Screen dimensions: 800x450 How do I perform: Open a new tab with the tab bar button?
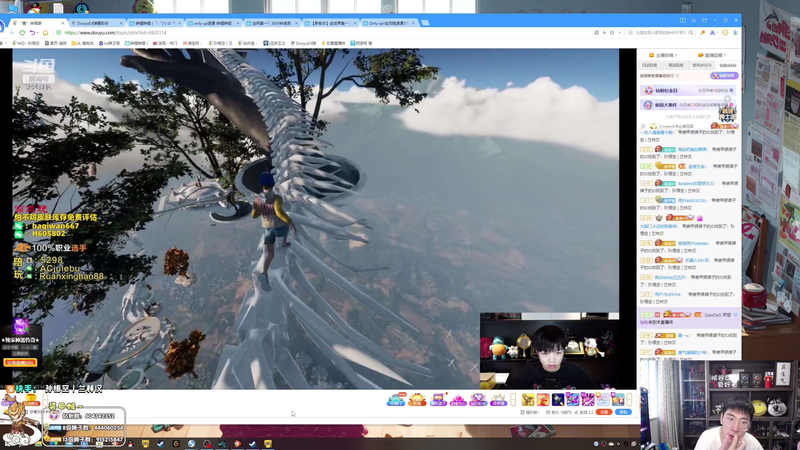coord(425,23)
